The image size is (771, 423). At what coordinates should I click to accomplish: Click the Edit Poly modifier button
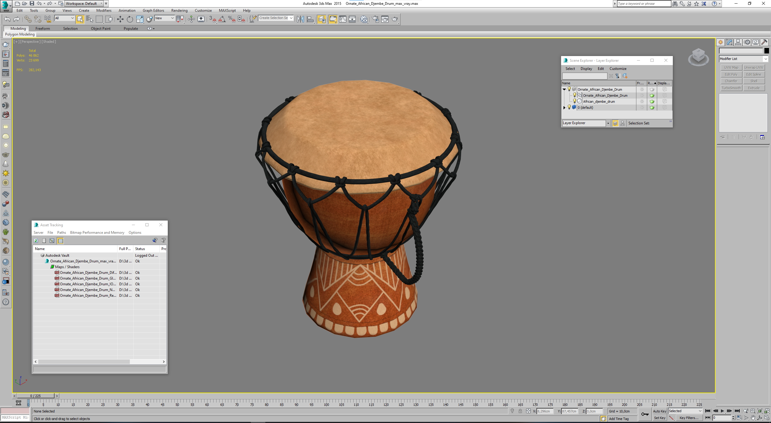(731, 74)
